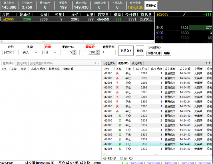Increase the lot quantity with the up arrow
213x164 pixels.
click(x=74, y=52)
